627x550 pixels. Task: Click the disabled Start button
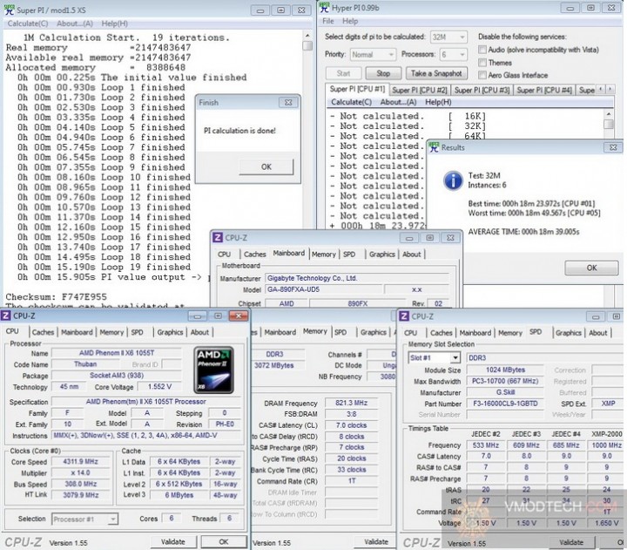[343, 73]
